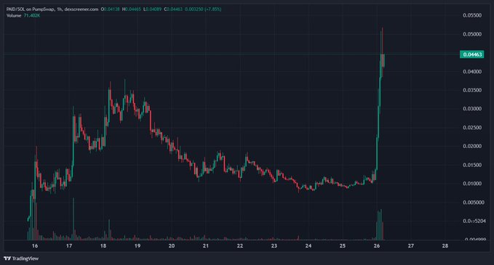
Task: Click the 0.02500 price axis label
Action: point(472,127)
